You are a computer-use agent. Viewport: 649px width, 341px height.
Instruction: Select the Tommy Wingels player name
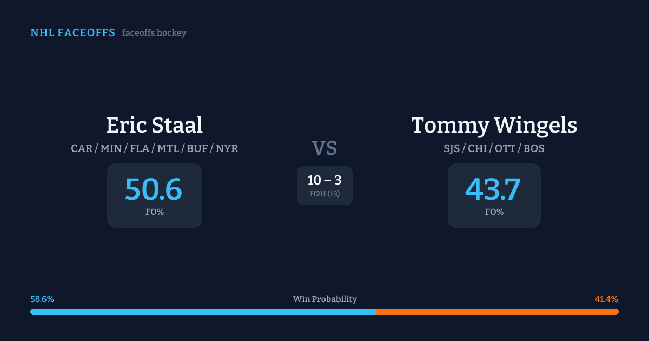point(494,125)
